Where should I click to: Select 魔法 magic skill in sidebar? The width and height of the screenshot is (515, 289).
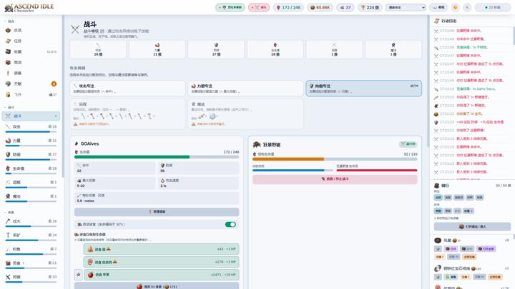31,196
